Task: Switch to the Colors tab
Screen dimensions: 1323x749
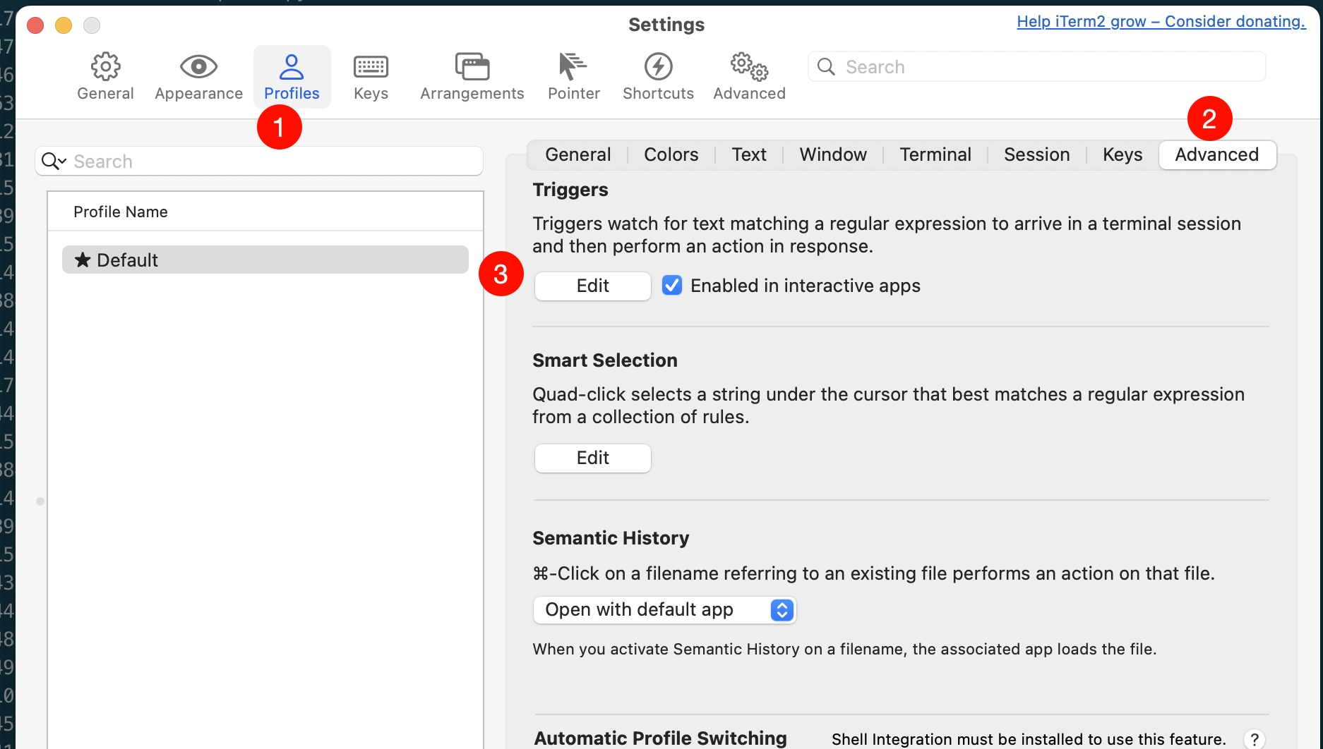Action: [671, 154]
